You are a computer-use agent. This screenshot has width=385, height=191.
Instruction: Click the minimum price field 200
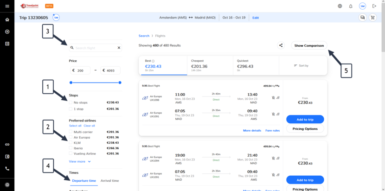pyautogui.click(x=80, y=70)
